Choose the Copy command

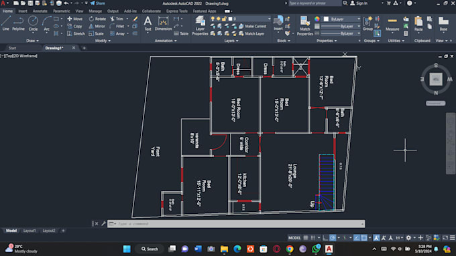pos(74,26)
